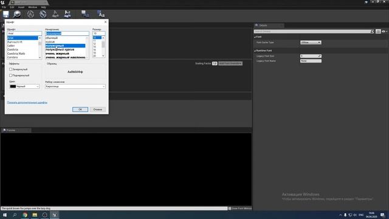The height and width of the screenshot is (219, 389).
Task: Open Chrome from the taskbar
Action: 25,215
